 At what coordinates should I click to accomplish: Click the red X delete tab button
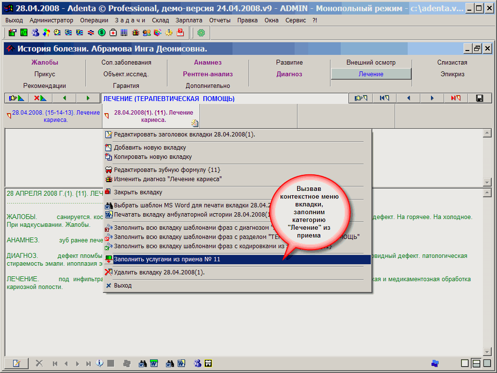tap(40, 98)
